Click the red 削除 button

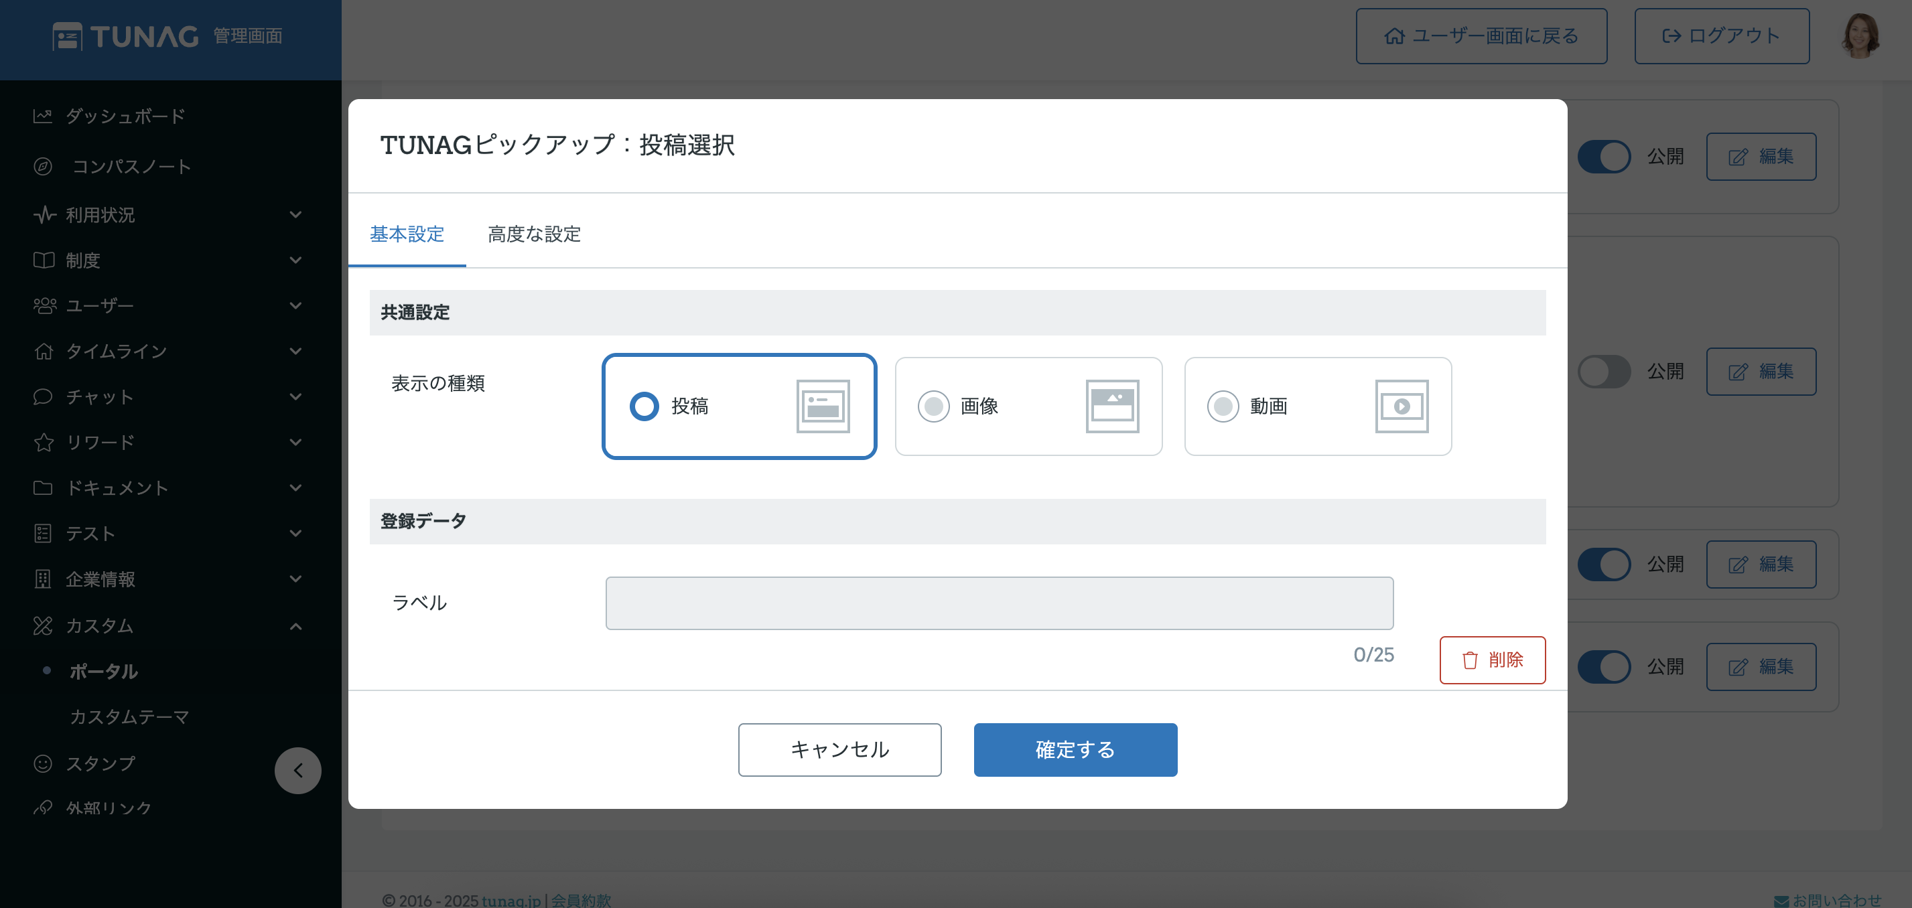click(x=1493, y=660)
